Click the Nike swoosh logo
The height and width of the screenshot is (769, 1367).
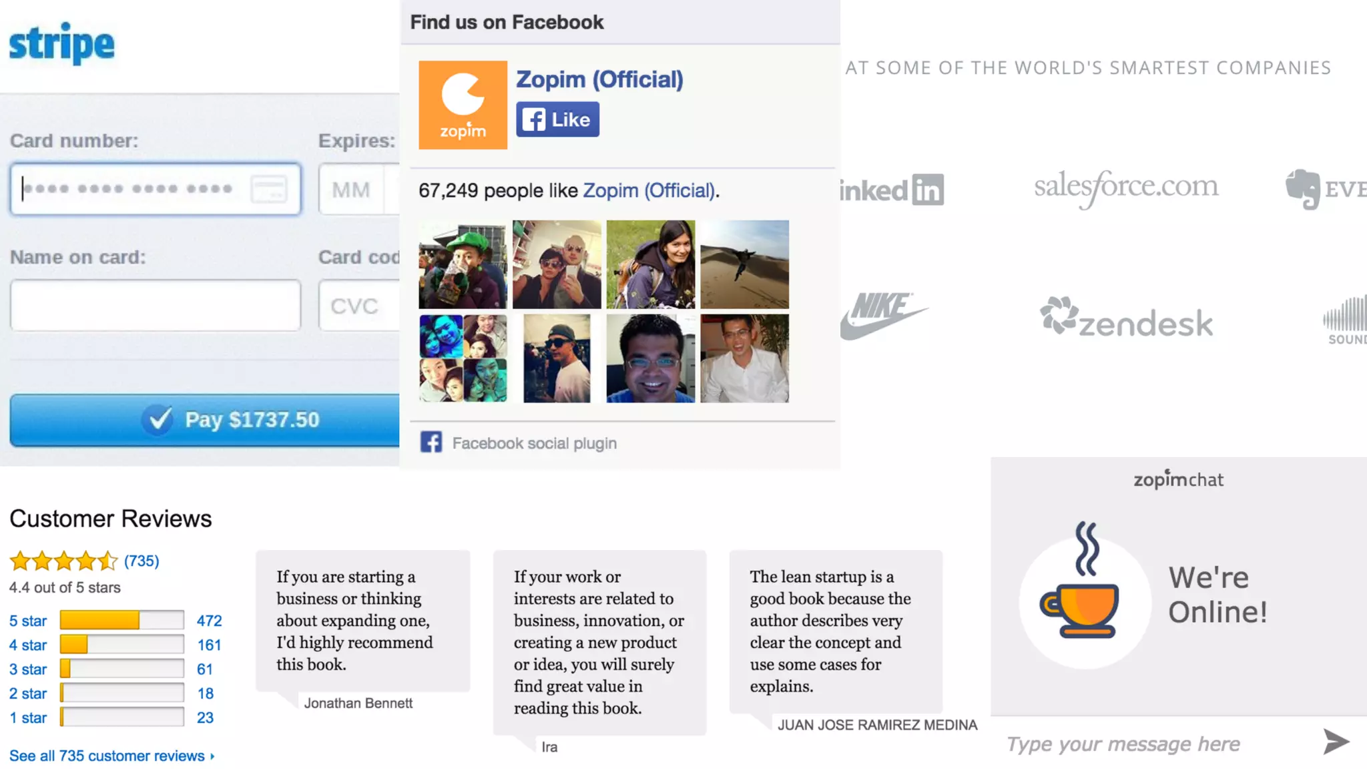pyautogui.click(x=883, y=316)
